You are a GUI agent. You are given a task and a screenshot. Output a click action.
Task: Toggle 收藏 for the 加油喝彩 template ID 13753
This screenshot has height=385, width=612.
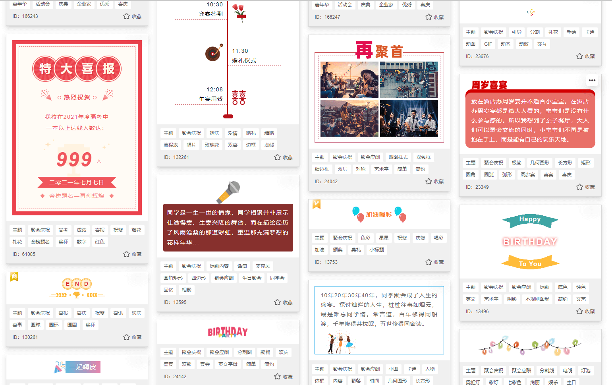tap(429, 262)
